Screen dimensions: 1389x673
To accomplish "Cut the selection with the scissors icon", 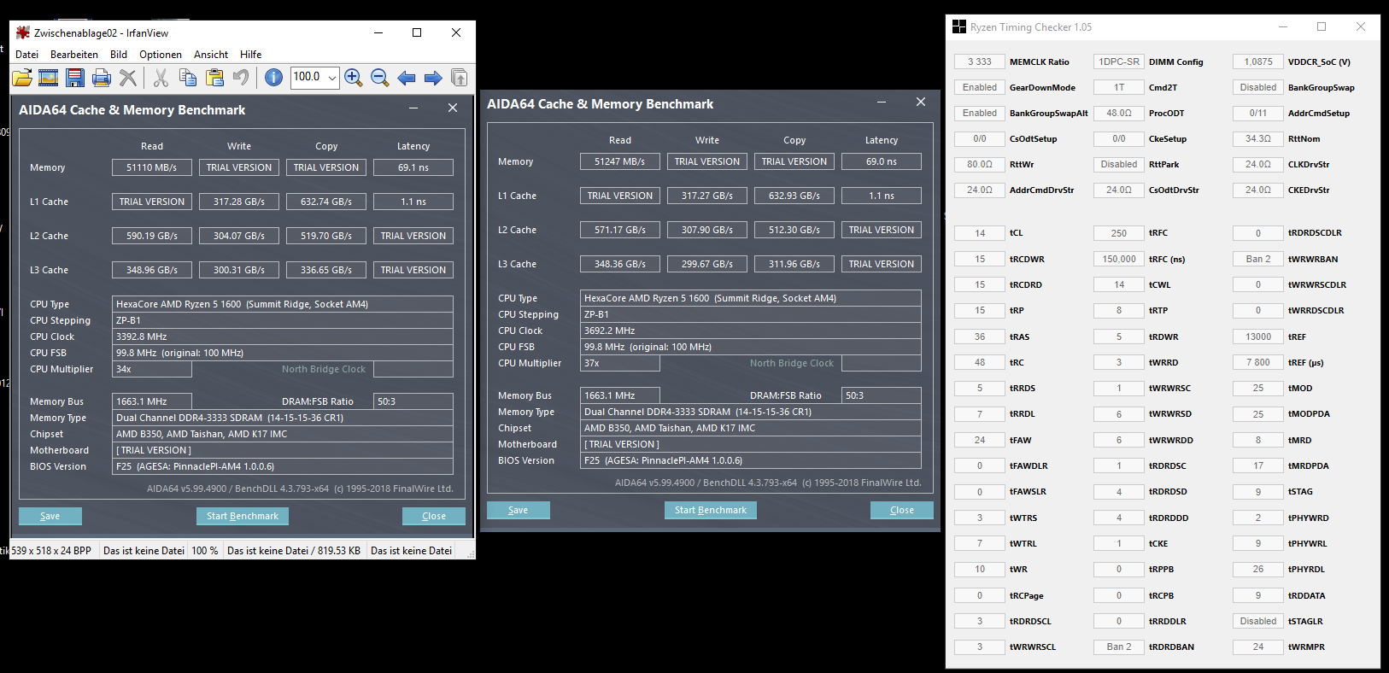I will (x=161, y=78).
